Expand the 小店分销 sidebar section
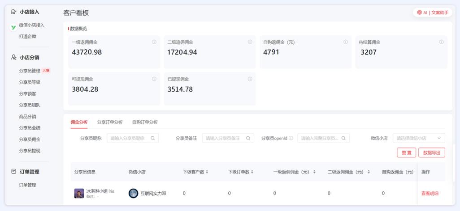 point(29,57)
